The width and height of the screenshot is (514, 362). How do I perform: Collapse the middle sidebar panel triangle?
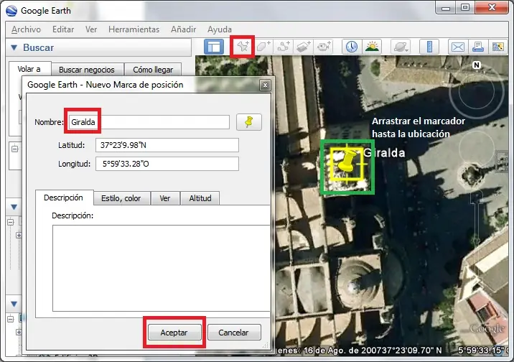[14, 207]
